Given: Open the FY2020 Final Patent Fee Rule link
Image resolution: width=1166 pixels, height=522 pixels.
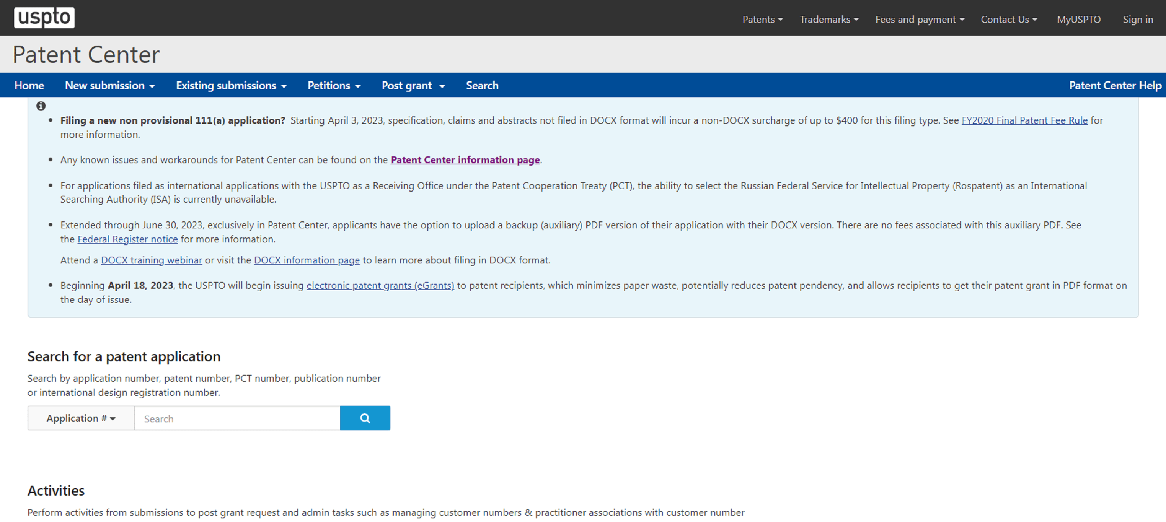Looking at the screenshot, I should pyautogui.click(x=1024, y=120).
